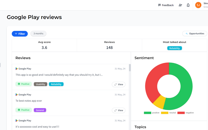Select the 3 months time range chip
The width and height of the screenshot is (208, 130).
tap(38, 34)
